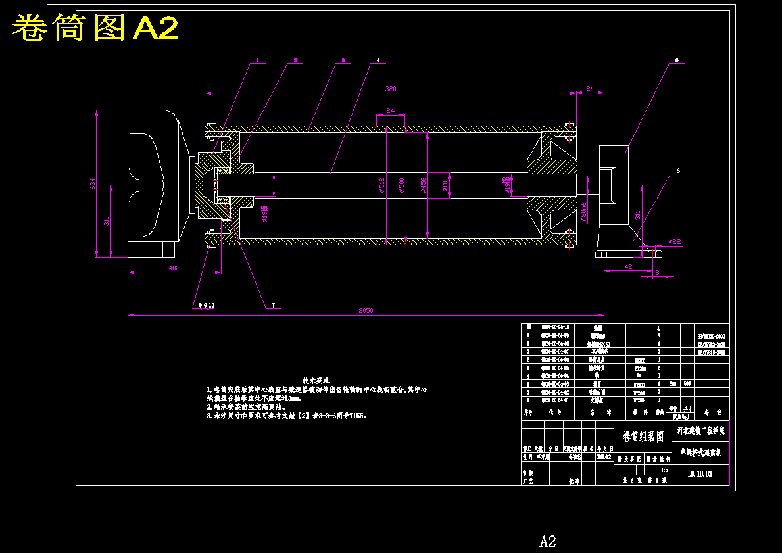This screenshot has height=553, width=782.
Task: Select the 320 length dimension
Action: point(391,89)
